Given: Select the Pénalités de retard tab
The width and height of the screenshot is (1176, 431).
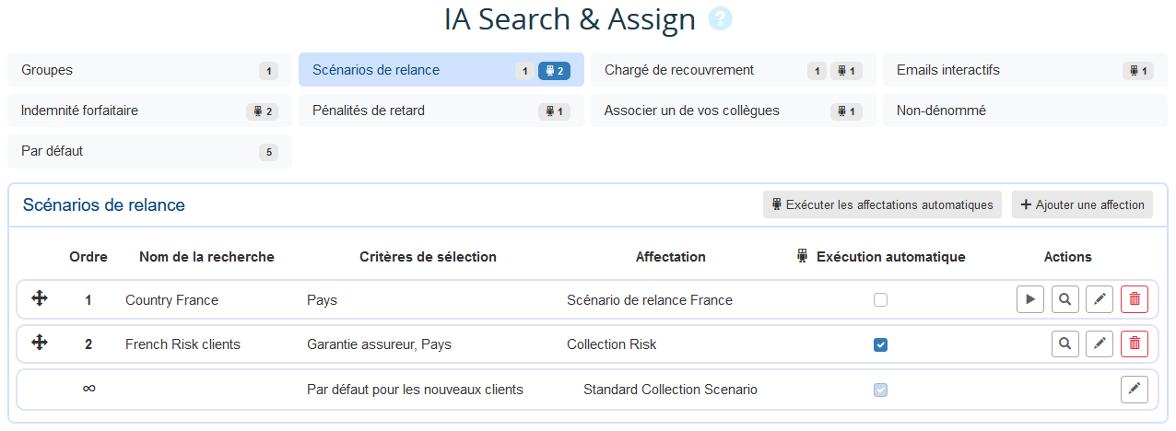Looking at the screenshot, I should pyautogui.click(x=441, y=111).
